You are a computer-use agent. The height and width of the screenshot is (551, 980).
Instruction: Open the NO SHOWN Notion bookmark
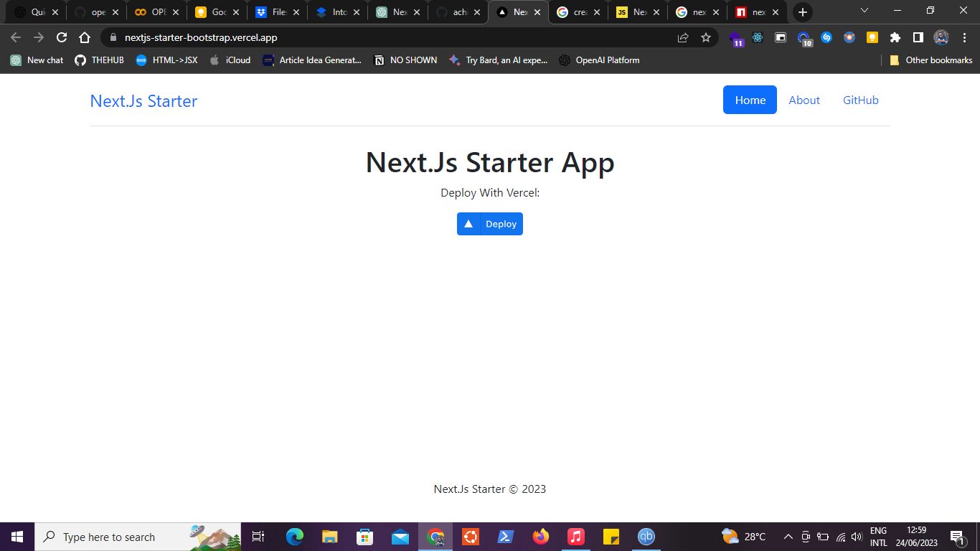click(x=405, y=60)
